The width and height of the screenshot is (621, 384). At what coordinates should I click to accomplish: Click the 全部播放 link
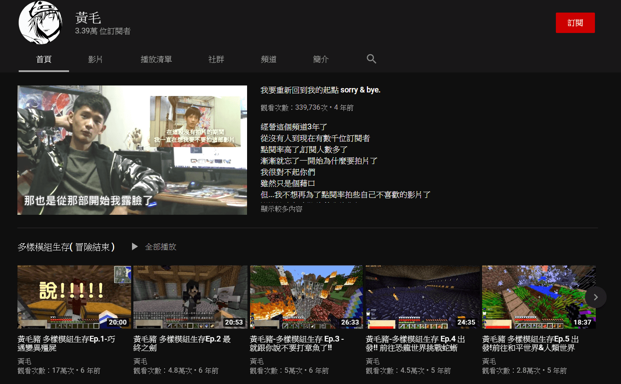(x=160, y=247)
